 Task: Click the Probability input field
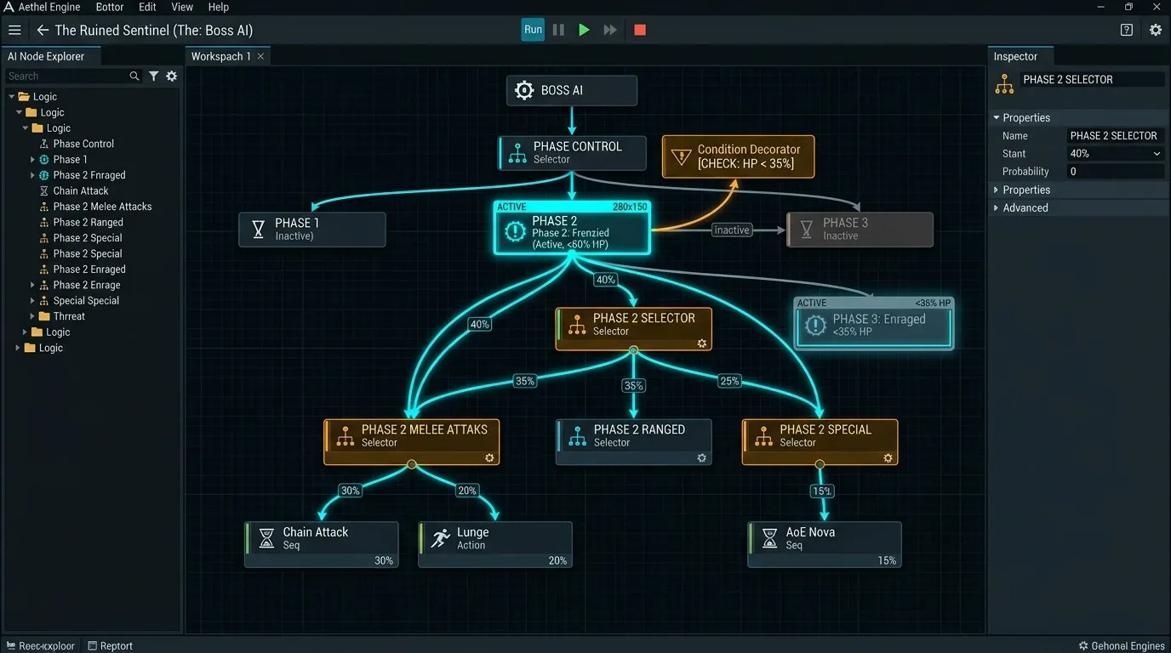click(x=1116, y=172)
